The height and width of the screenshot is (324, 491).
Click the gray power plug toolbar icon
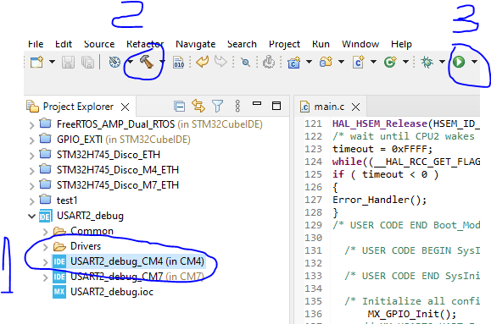point(269,62)
